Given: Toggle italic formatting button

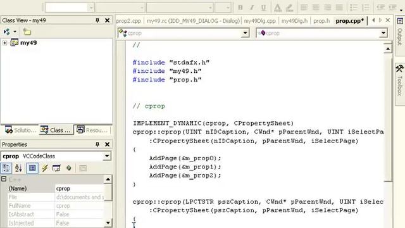Looking at the screenshot, I should point(252,8).
